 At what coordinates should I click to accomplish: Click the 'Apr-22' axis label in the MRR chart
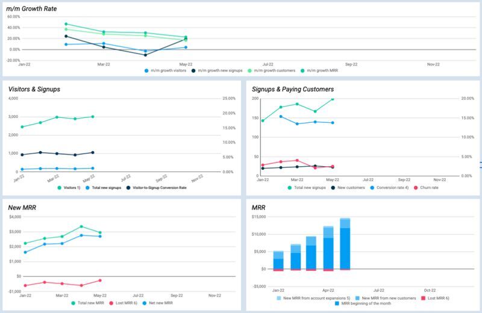coord(328,291)
